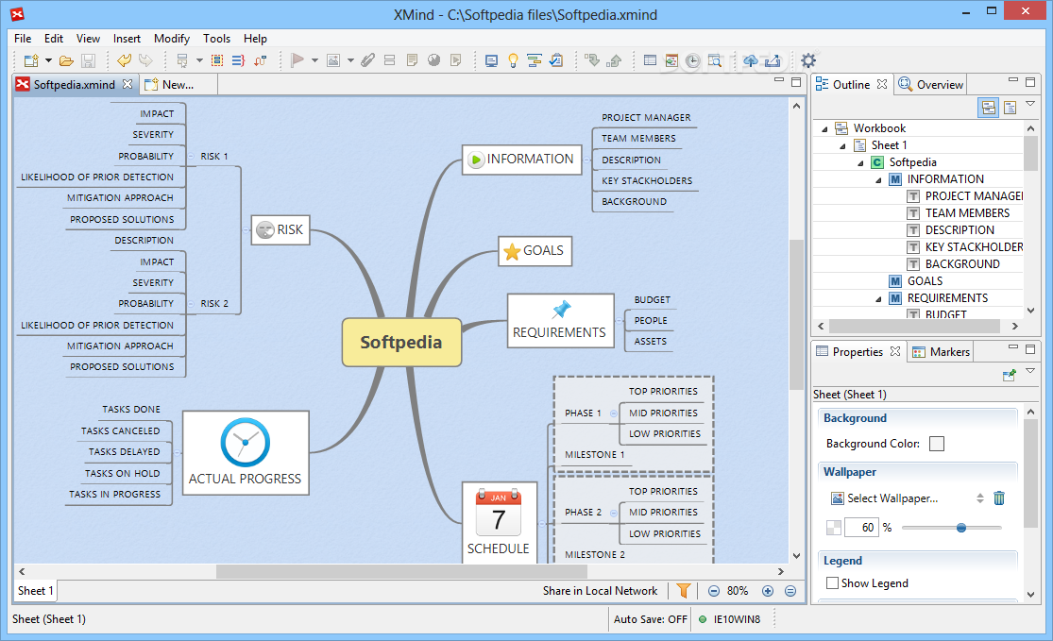The image size is (1053, 641).
Task: Open the Tools menu
Action: coord(217,39)
